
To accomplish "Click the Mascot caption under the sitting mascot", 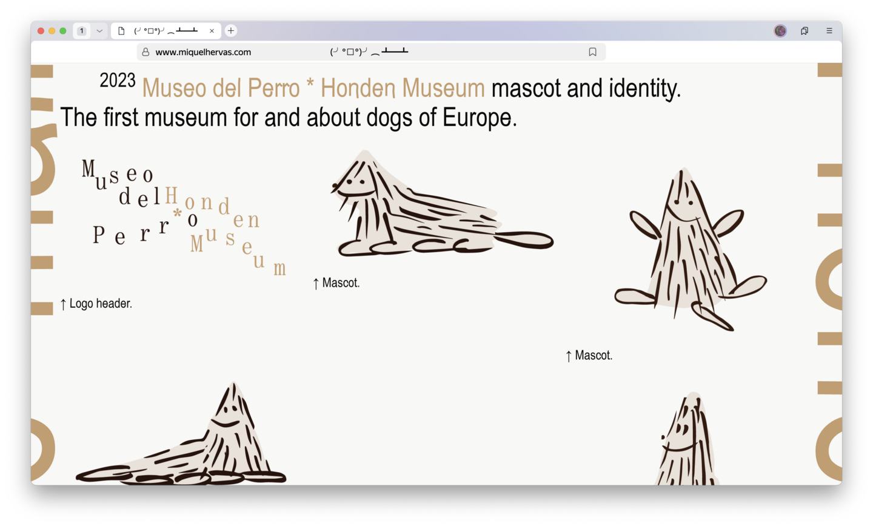I will pos(589,356).
